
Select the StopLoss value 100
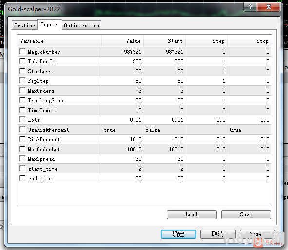[122, 71]
